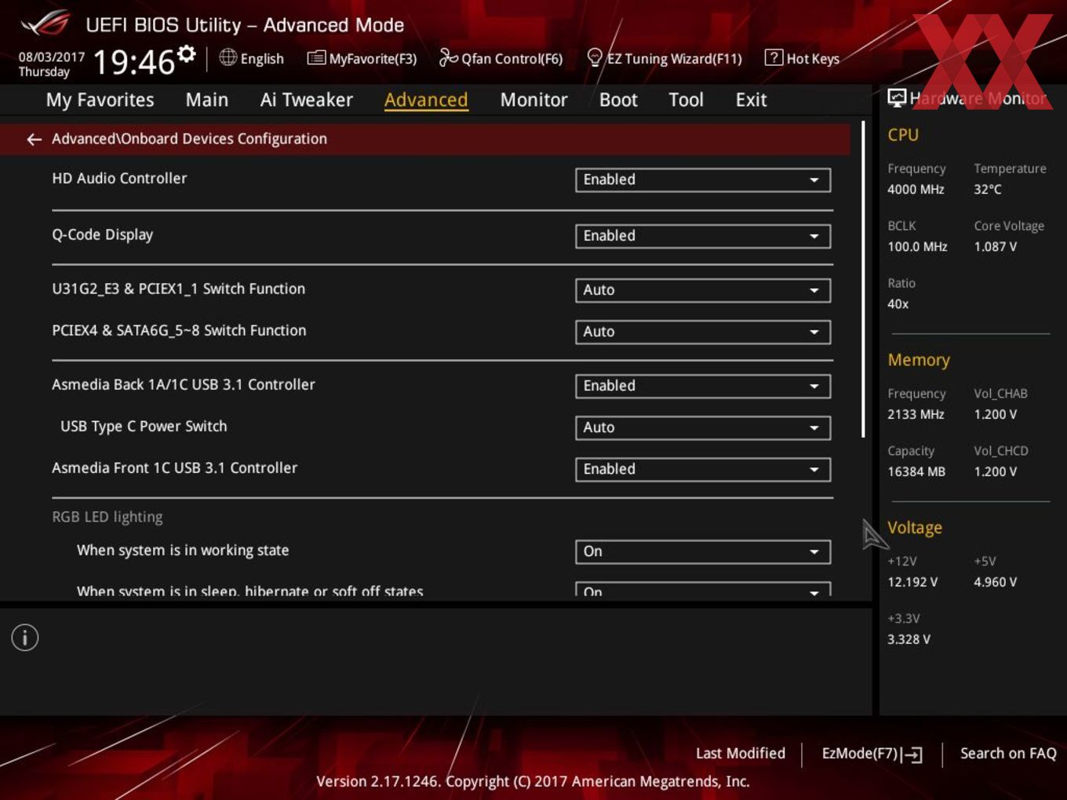Select U31G2_E3 & PCIEX1_1 Switch Function label

pos(178,289)
